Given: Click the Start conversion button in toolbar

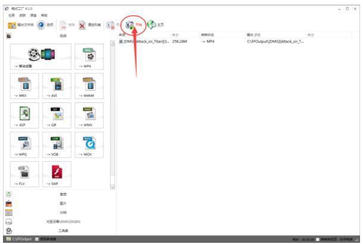Looking at the screenshot, I should 134,26.
